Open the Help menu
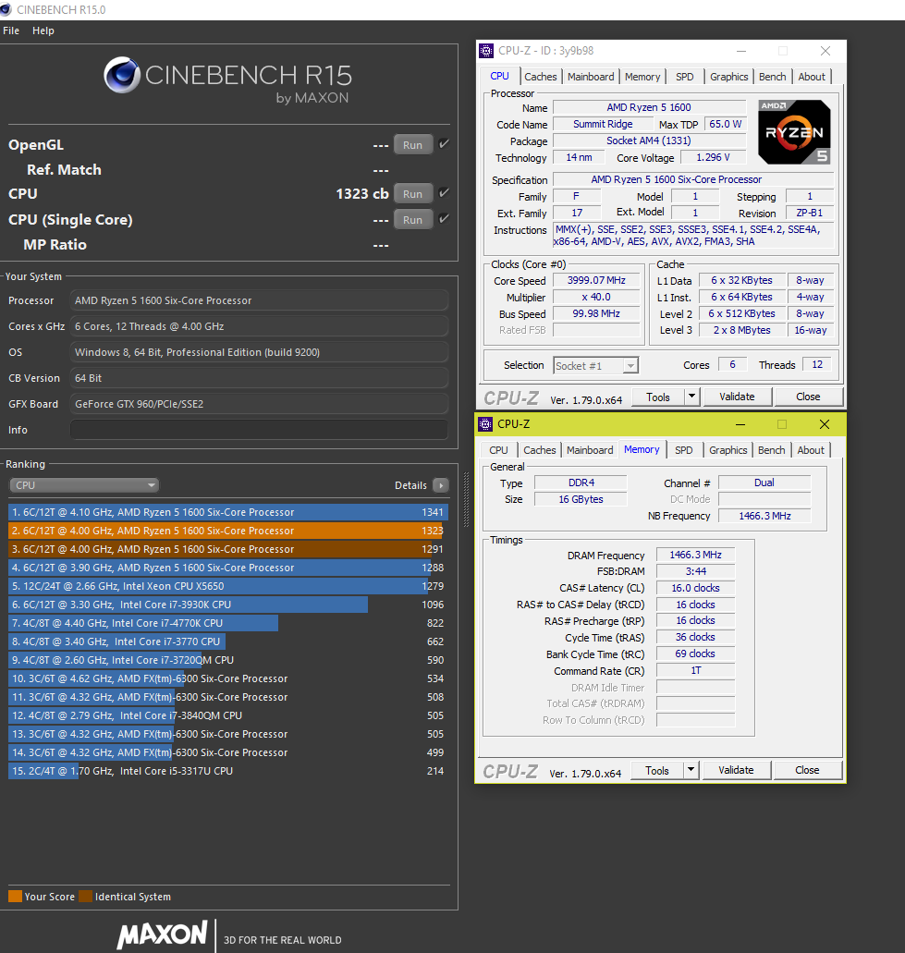This screenshot has width=905, height=953. [x=43, y=31]
